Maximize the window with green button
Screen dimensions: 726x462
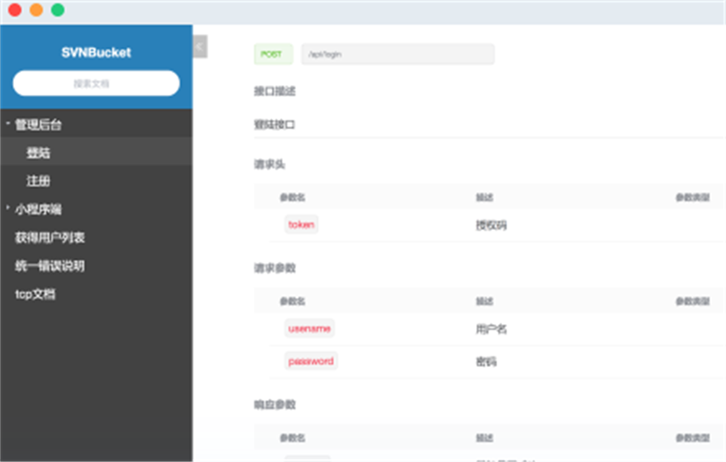(57, 10)
